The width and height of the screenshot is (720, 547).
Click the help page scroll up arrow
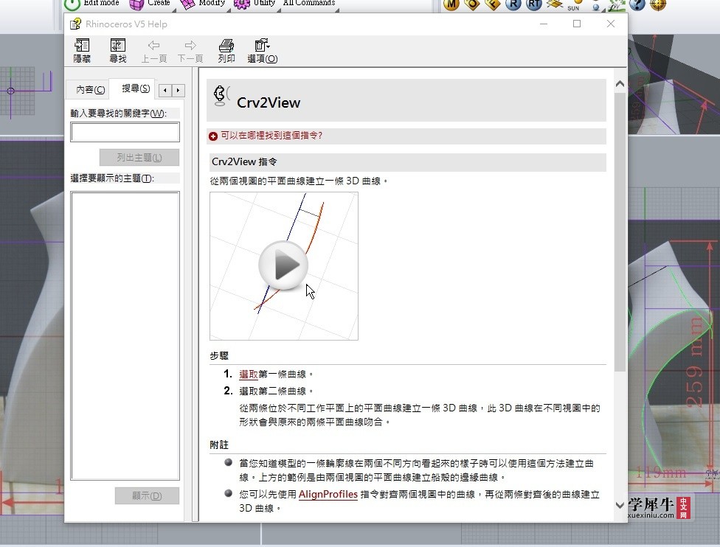pos(620,83)
